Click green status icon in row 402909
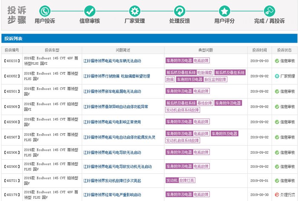The height and width of the screenshot is (201, 298). tap(277, 107)
